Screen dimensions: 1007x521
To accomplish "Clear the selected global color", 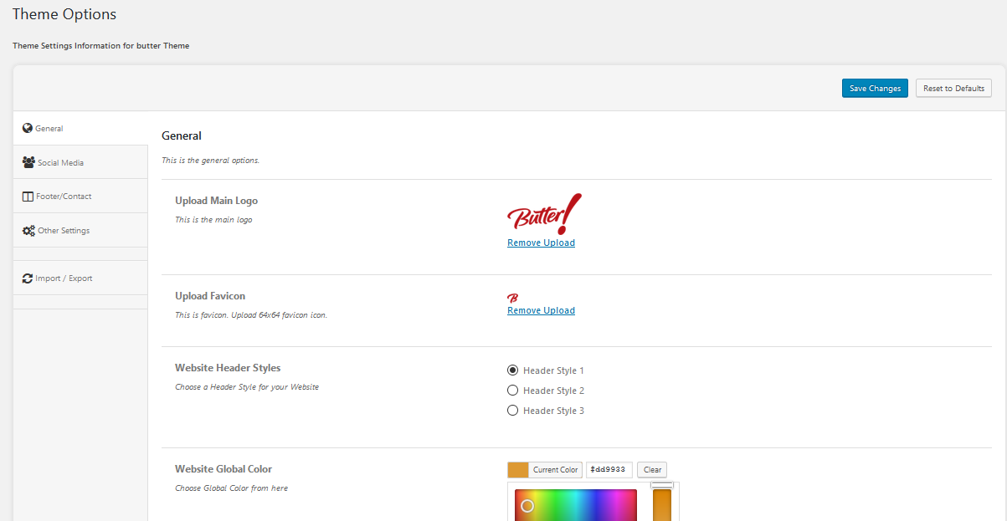I will (652, 470).
